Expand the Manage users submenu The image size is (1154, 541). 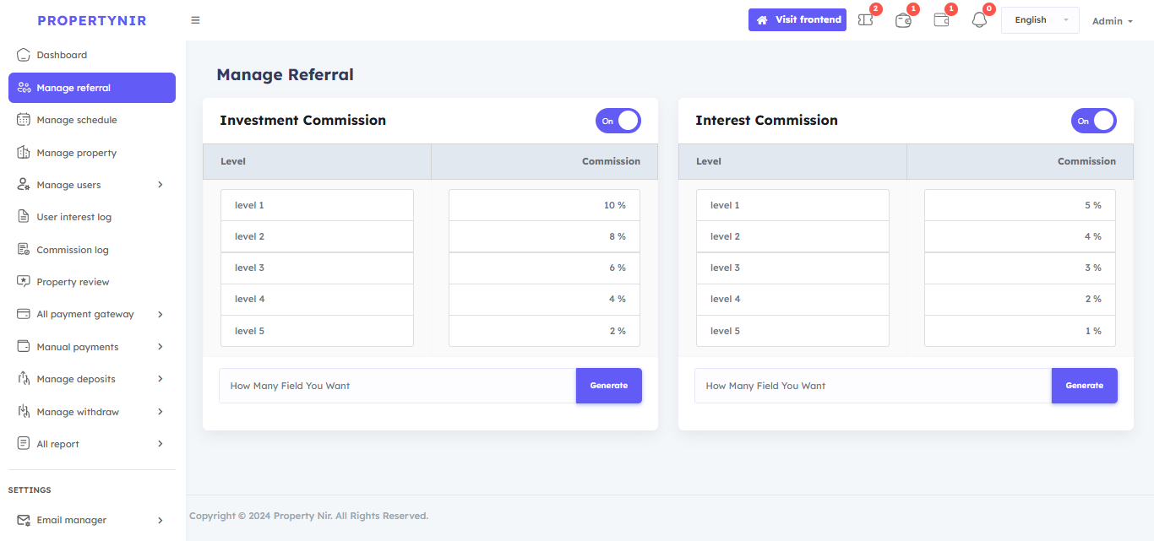tap(161, 185)
